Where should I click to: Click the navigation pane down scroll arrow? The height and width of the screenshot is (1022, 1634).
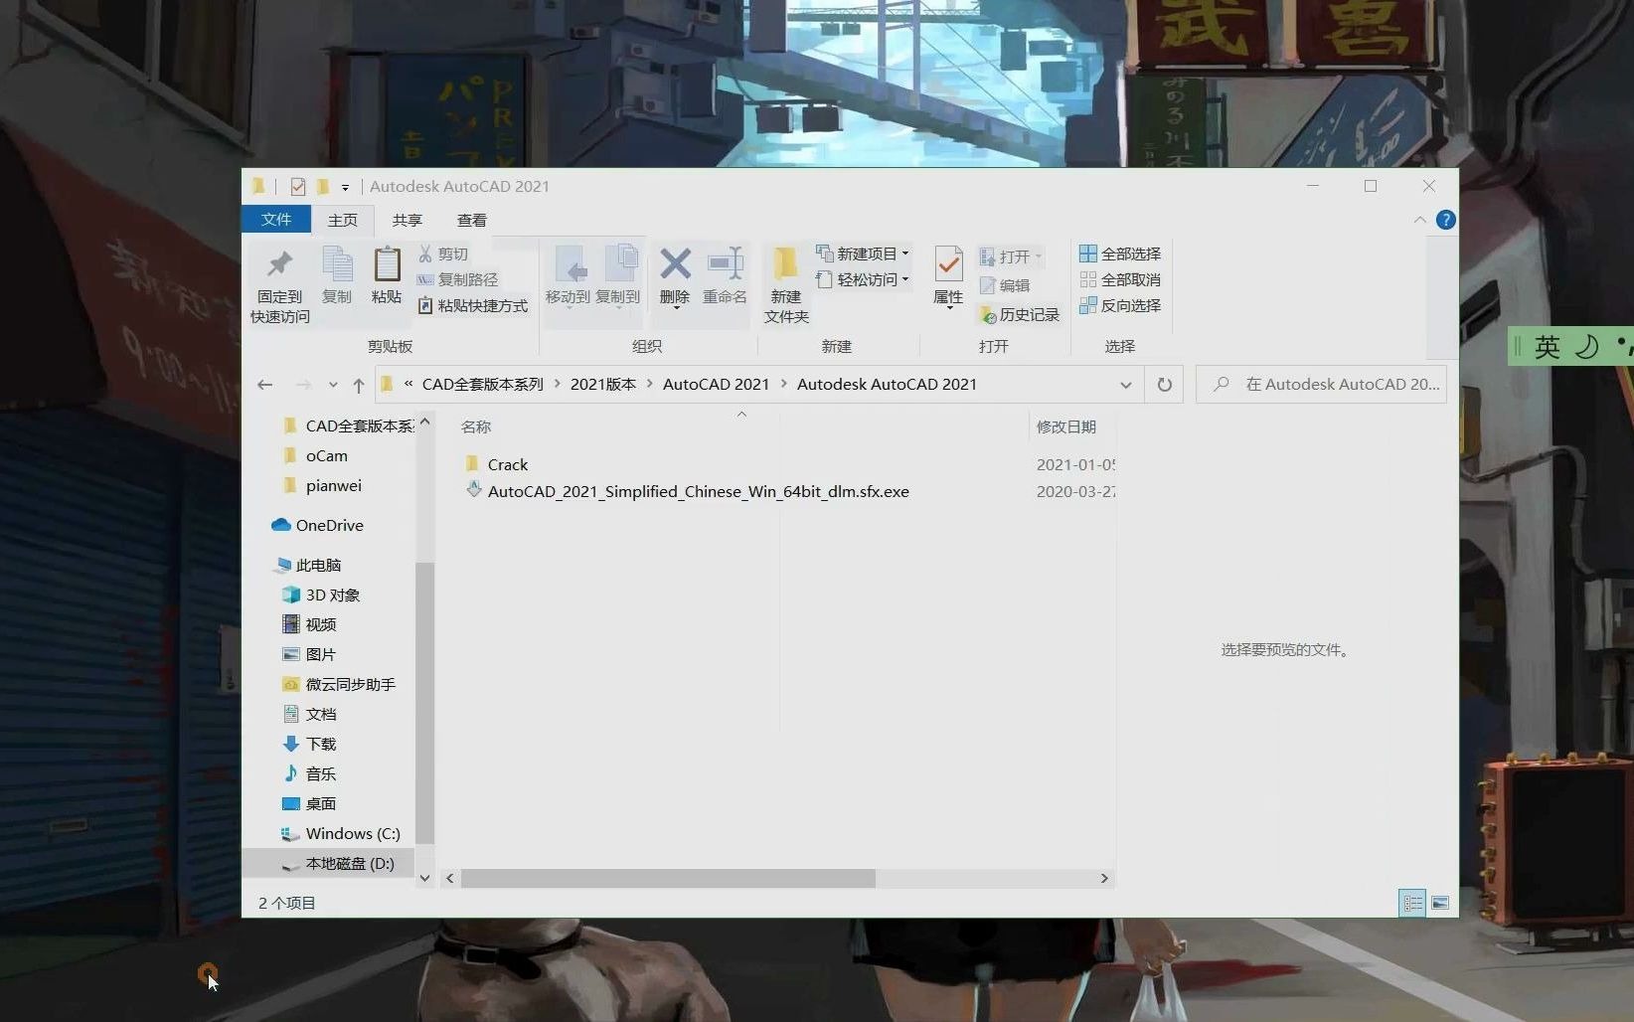click(x=424, y=878)
